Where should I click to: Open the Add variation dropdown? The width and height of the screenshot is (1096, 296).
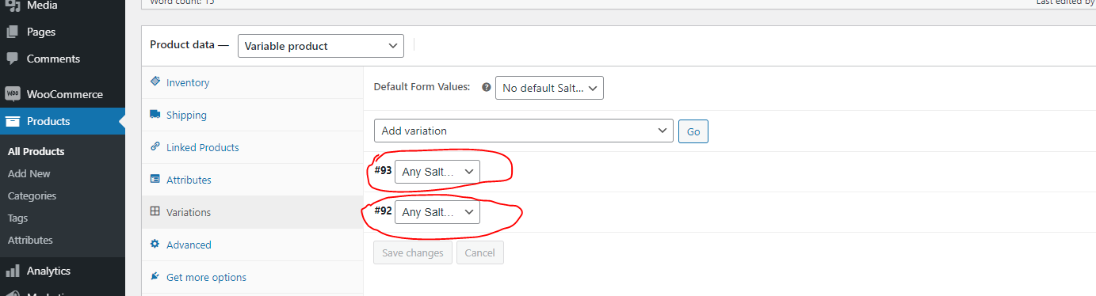click(x=523, y=131)
